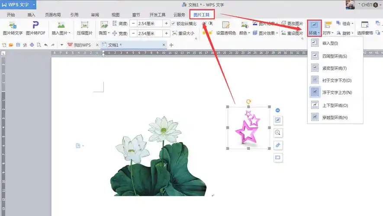Screen dimensions: 383x216
Task: Click the 重设大小 reset size button
Action: pyautogui.click(x=183, y=33)
